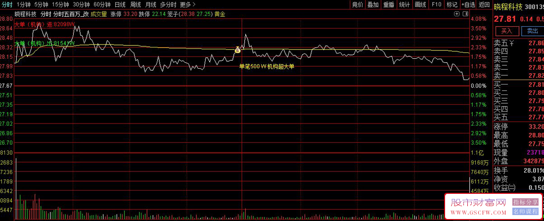This screenshot has width=544, height=221.
Task: Click the red 买入 buy button
Action: pos(506,31)
